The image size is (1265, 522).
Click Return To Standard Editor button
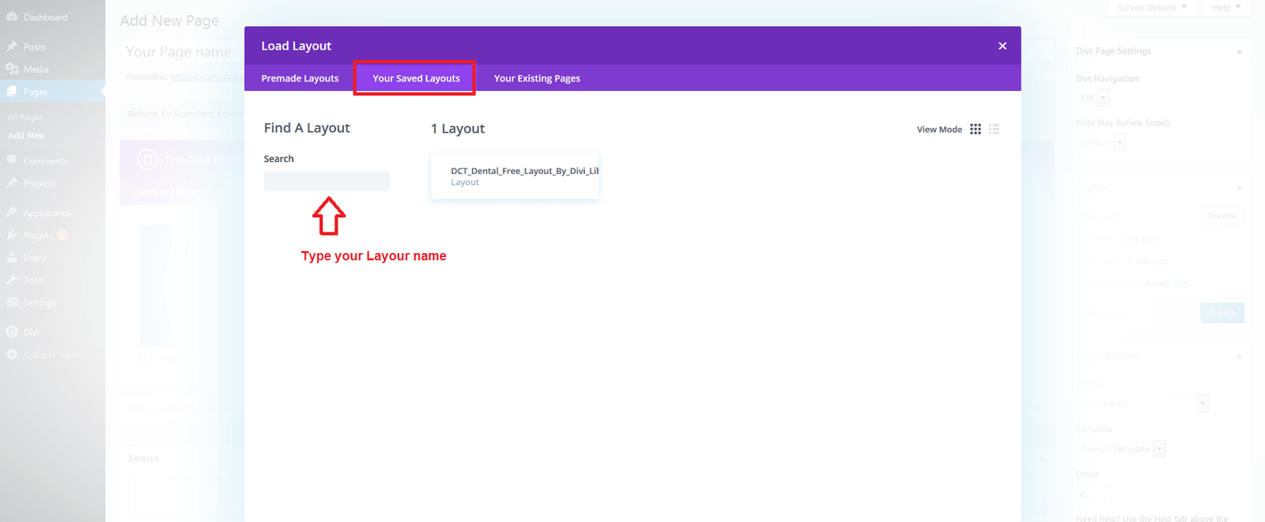coord(186,114)
